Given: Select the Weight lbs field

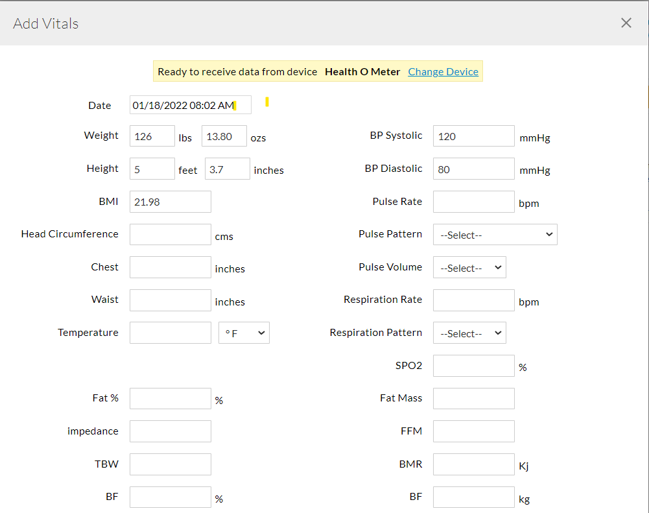Looking at the screenshot, I should coord(152,136).
